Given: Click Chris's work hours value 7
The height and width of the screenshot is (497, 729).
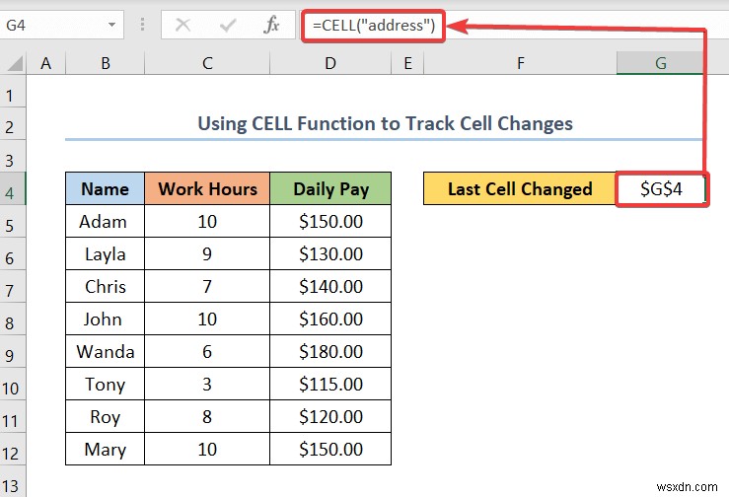Looking at the screenshot, I should [207, 286].
